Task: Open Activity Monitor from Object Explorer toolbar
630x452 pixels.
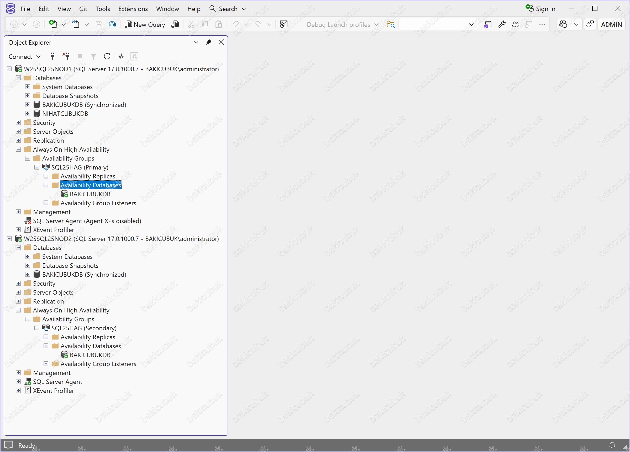Action: pos(120,56)
